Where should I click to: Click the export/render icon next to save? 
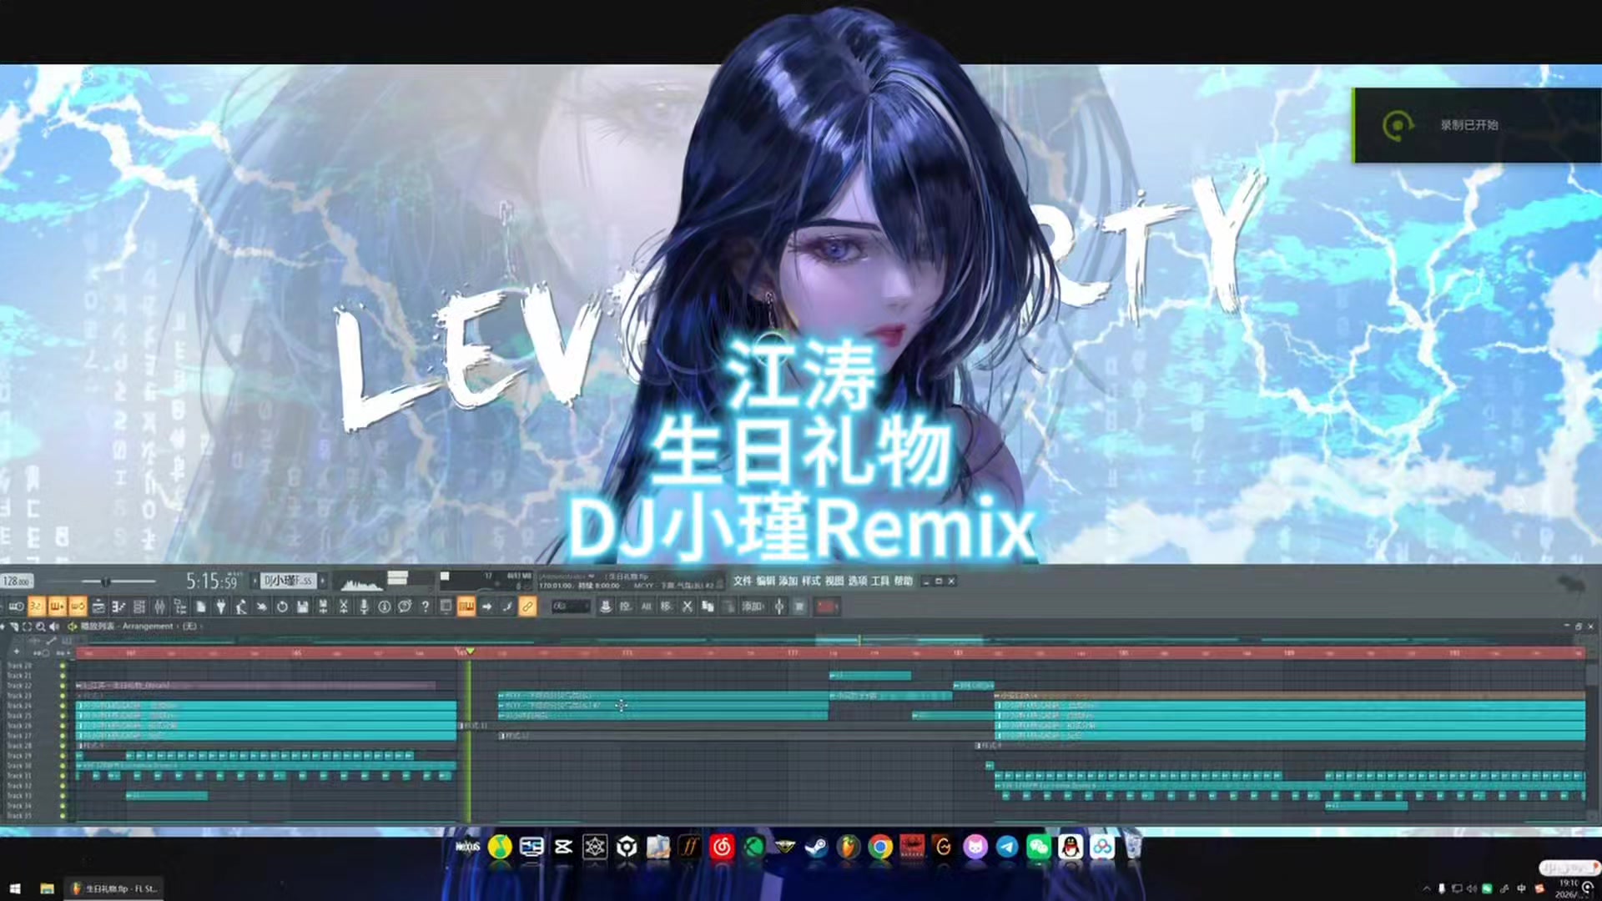click(x=324, y=607)
